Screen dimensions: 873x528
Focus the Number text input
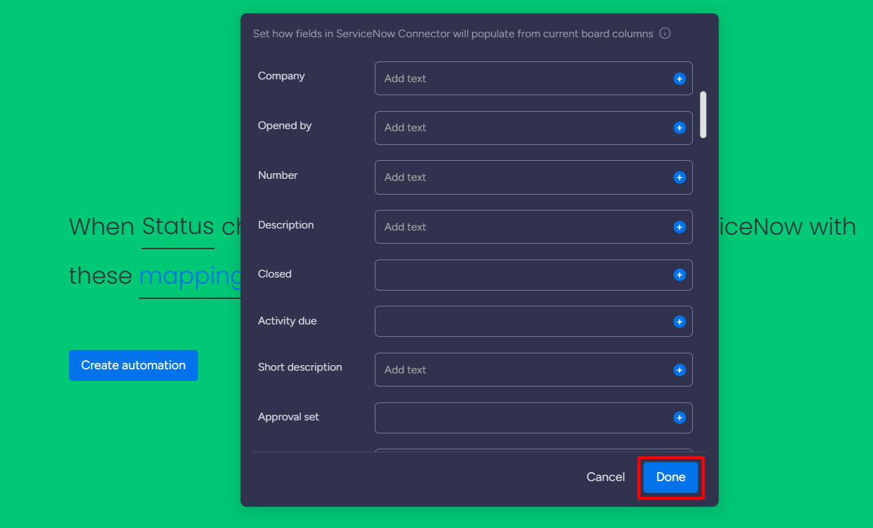(x=533, y=177)
